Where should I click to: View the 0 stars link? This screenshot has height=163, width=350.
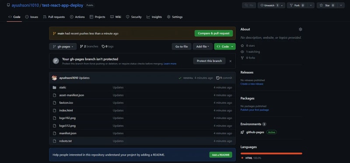[x=248, y=46]
